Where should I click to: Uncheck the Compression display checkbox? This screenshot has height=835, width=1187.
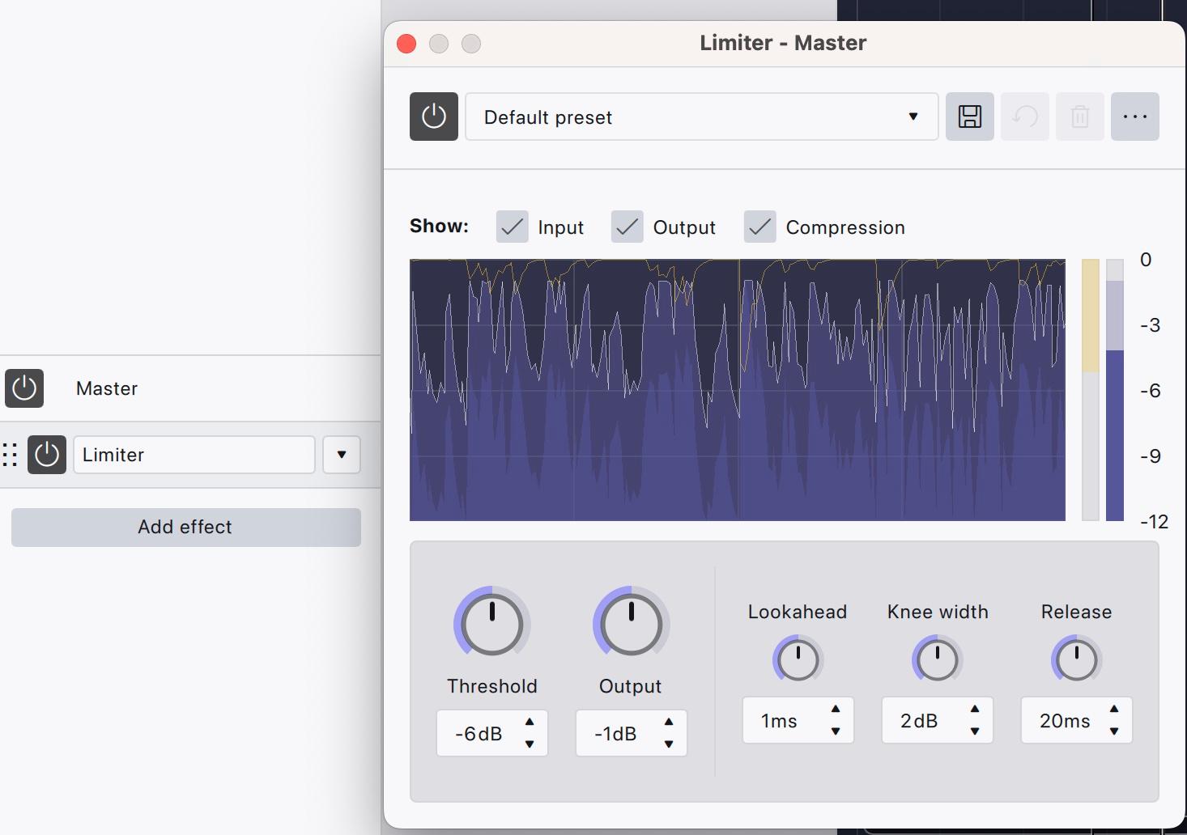point(760,227)
